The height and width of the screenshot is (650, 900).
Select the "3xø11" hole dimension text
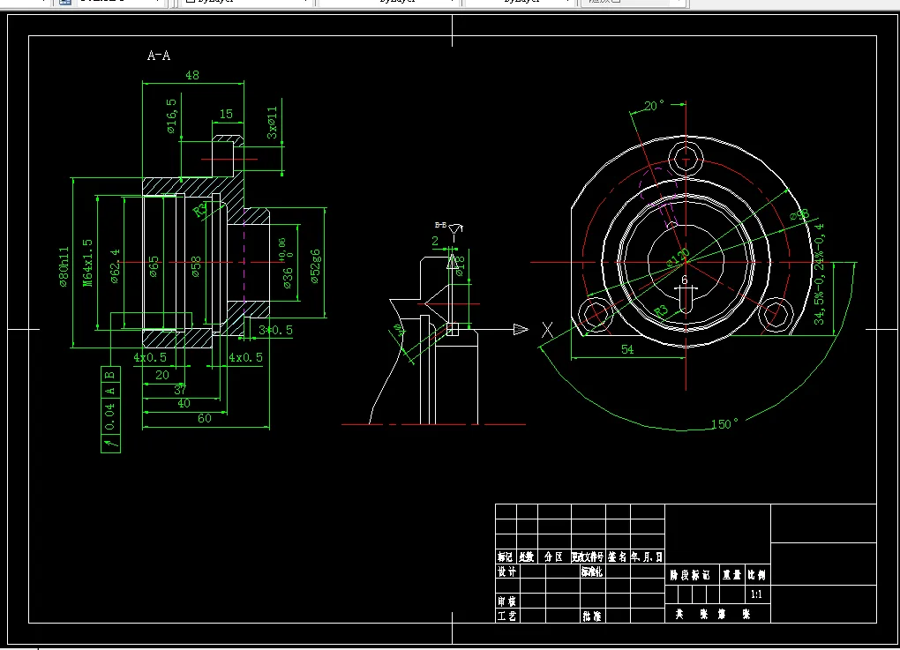272,123
